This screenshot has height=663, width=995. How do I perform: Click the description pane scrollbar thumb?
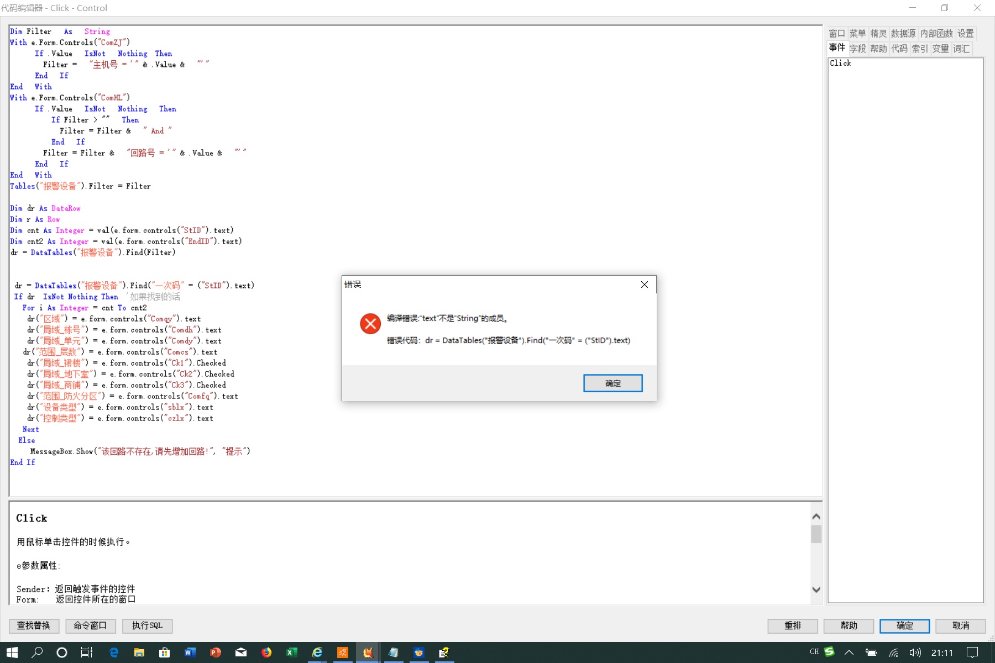coord(816,534)
